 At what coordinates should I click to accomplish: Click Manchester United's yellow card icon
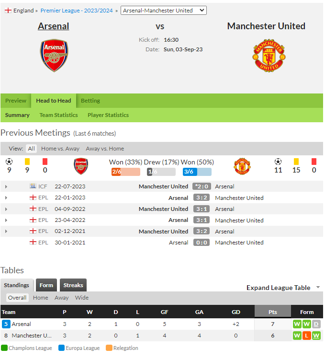tap(296, 162)
